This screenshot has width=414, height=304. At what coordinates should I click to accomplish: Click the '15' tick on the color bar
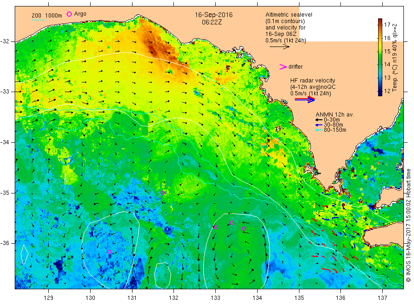[x=387, y=51]
